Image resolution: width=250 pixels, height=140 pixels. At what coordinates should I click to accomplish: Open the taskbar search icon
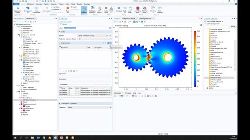tap(21, 138)
